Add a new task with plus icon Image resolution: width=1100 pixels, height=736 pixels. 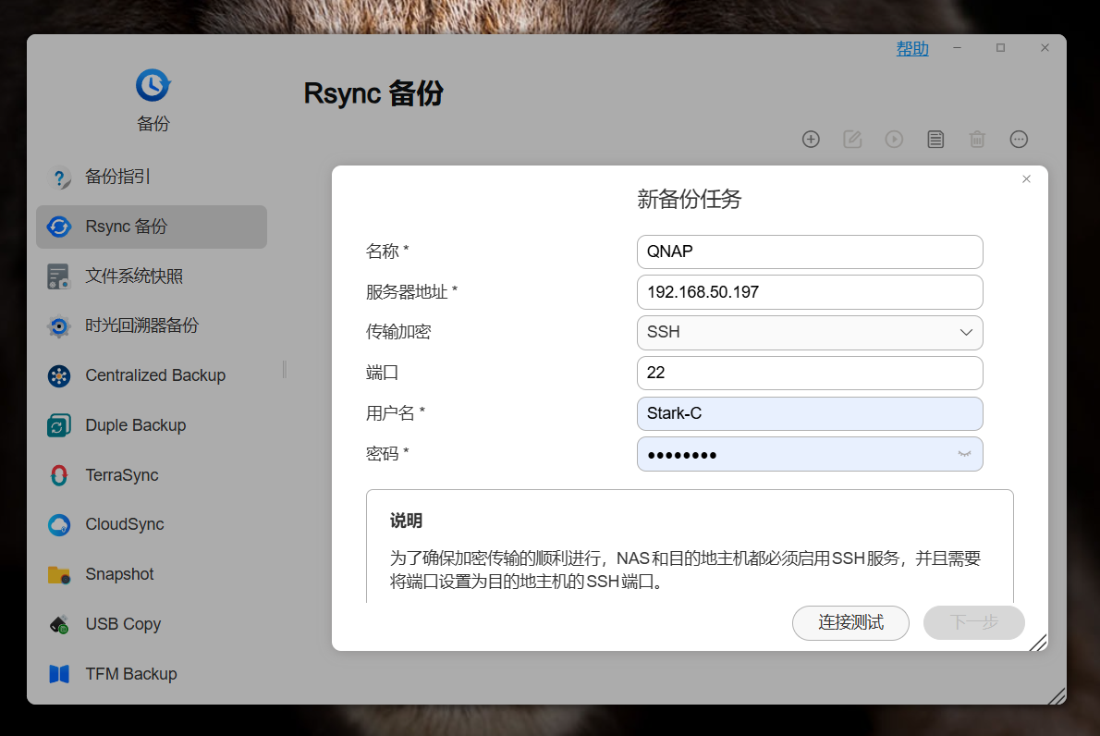[811, 139]
